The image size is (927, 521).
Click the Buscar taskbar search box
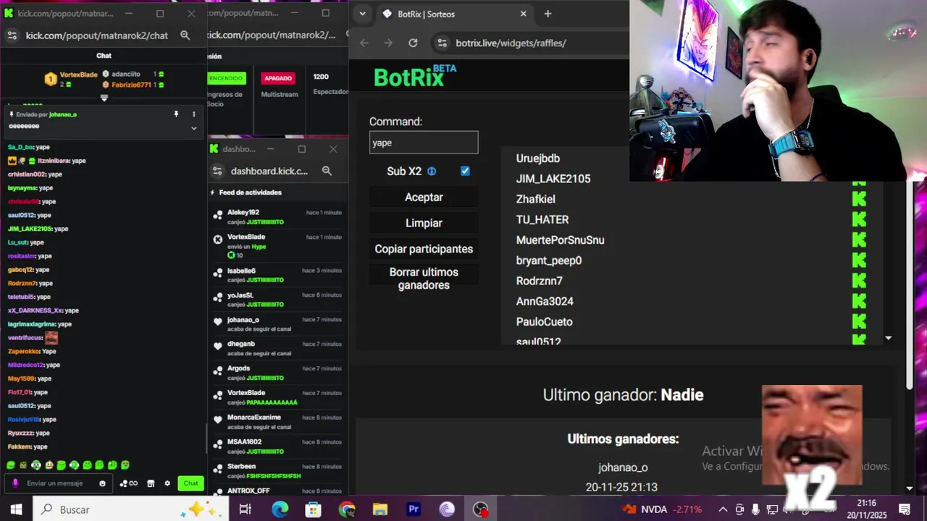130,509
